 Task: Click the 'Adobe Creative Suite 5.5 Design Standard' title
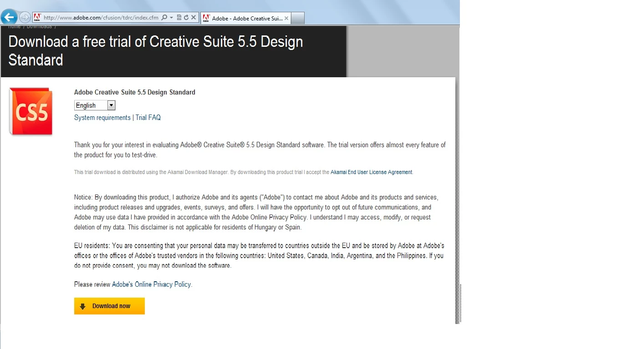pyautogui.click(x=135, y=92)
